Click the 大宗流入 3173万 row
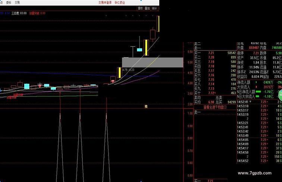This screenshot has height=182, width=282. click(259, 87)
